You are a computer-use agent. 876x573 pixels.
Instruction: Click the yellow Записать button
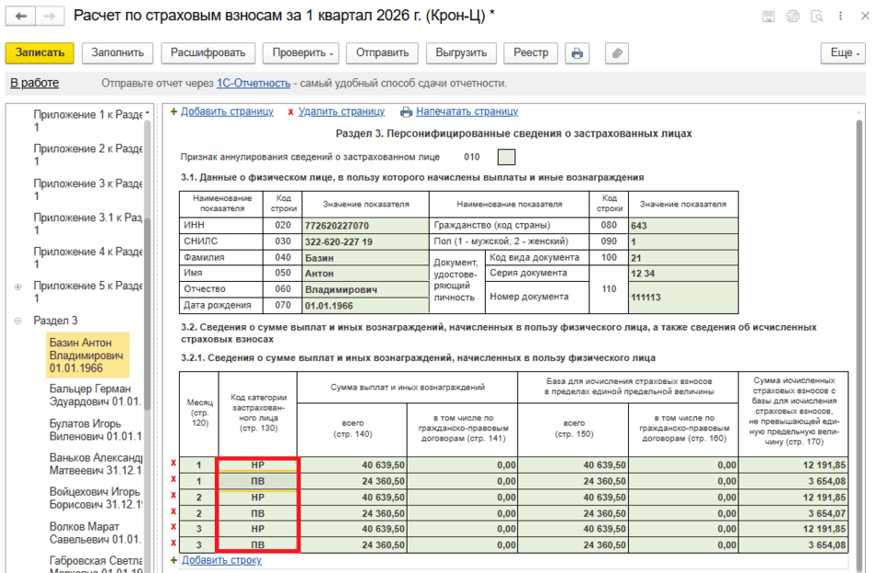point(40,53)
